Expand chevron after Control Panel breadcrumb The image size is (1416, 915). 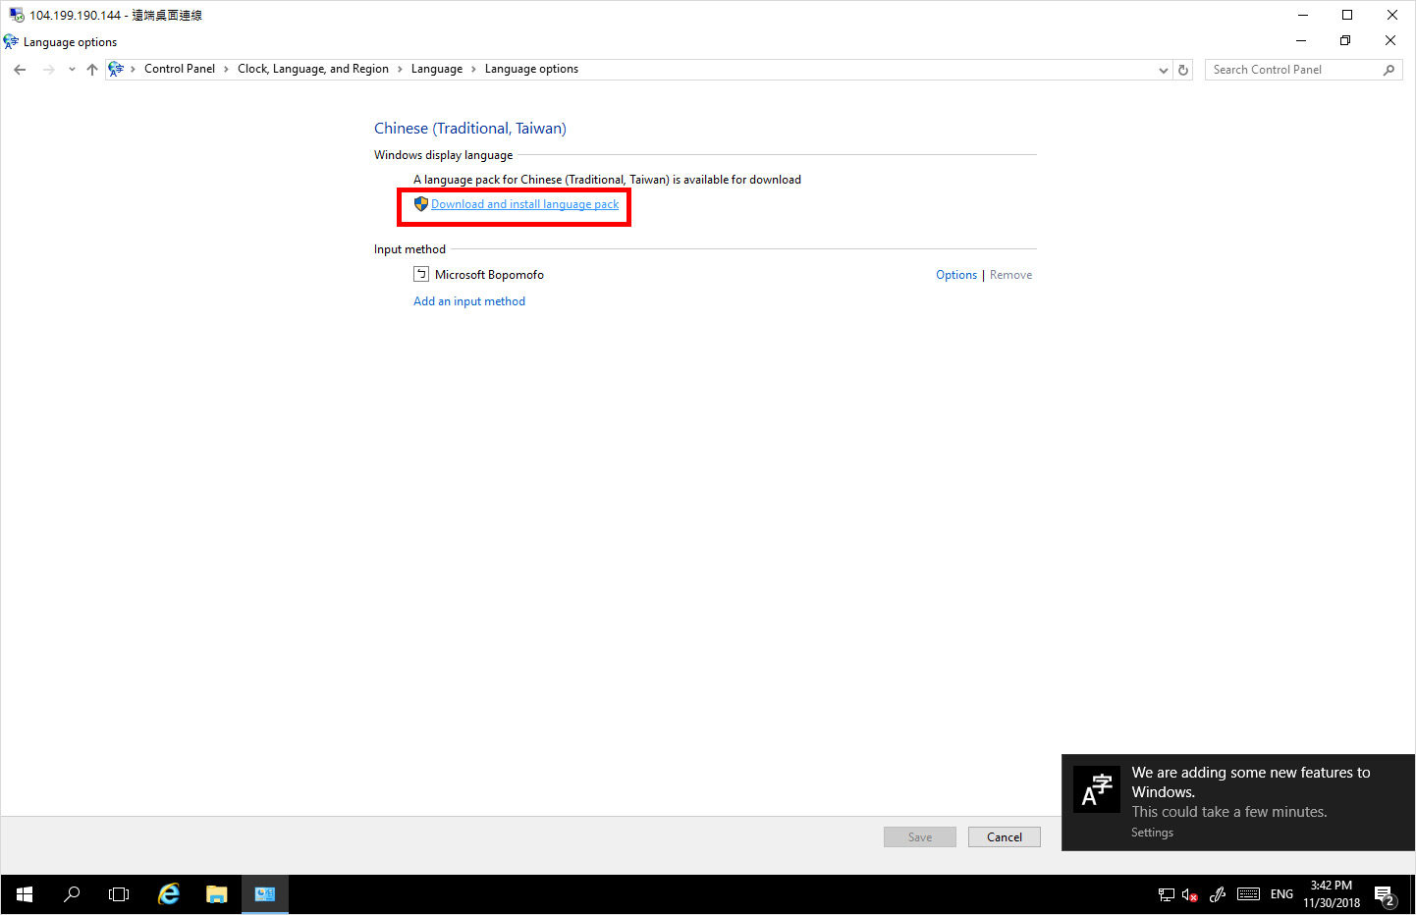(x=226, y=69)
